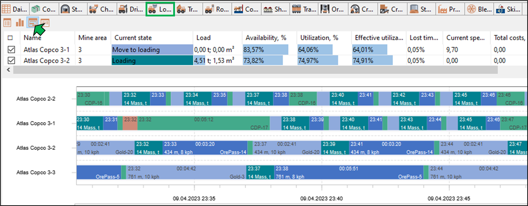Sort by the 'Utilization, %' column header
The width and height of the screenshot is (528, 206).
point(324,38)
